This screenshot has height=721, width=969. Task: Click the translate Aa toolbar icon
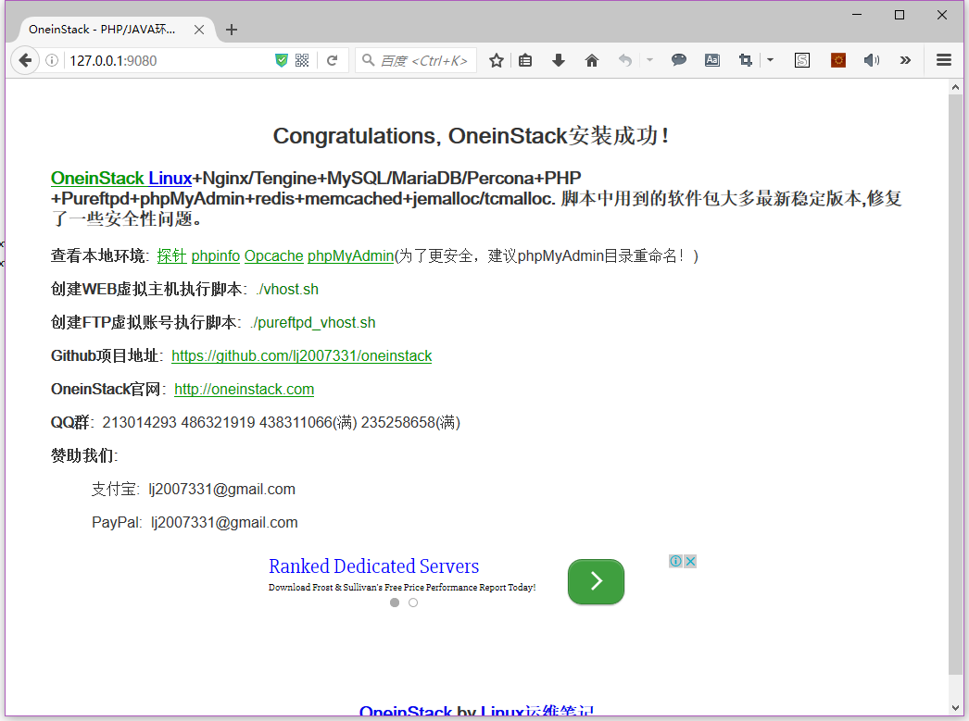tap(711, 60)
